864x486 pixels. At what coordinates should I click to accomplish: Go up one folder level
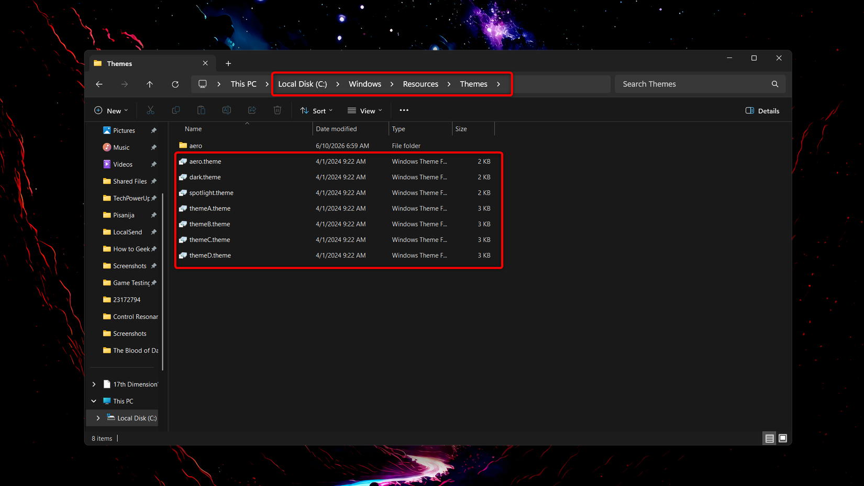point(150,84)
